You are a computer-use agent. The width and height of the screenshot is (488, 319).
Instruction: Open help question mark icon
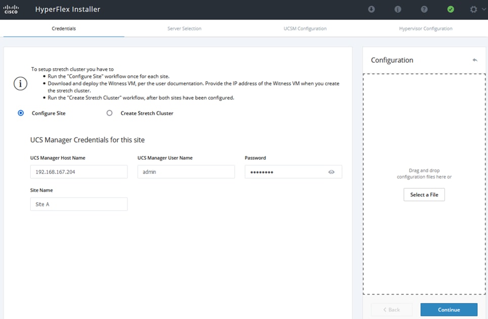(424, 9)
